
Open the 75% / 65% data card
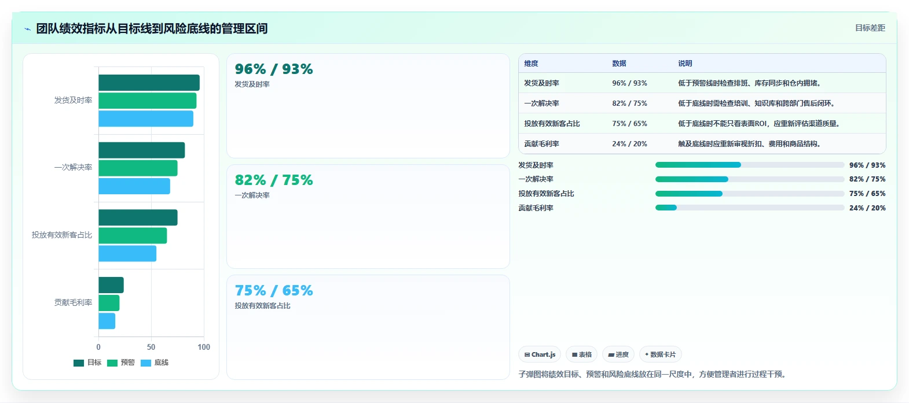coord(368,327)
